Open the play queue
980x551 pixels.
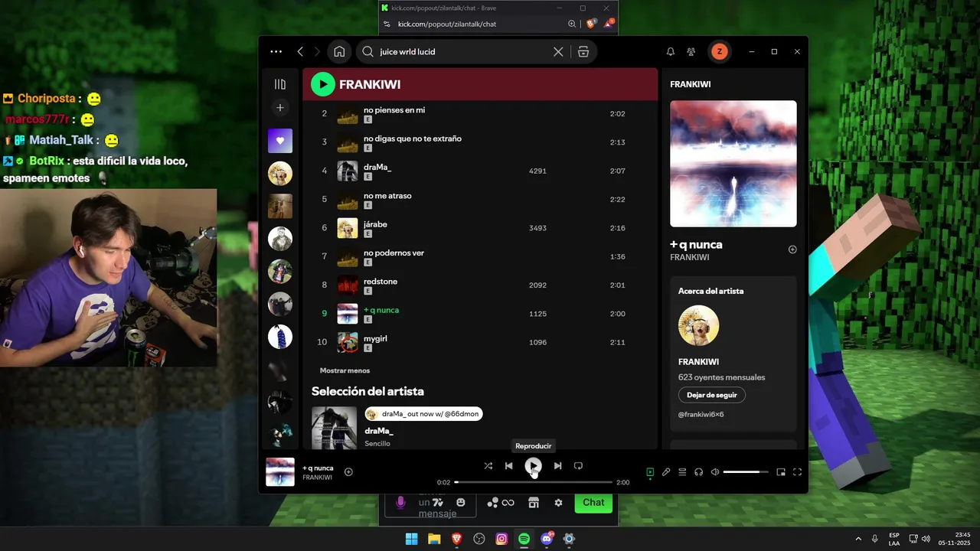682,472
